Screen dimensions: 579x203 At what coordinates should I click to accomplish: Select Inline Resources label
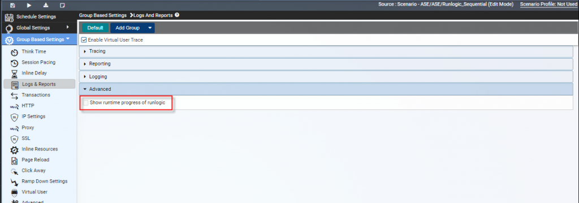(x=40, y=149)
